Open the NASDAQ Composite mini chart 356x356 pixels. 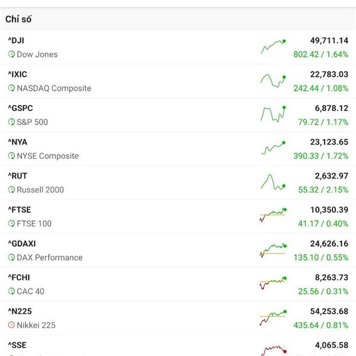pyautogui.click(x=273, y=81)
